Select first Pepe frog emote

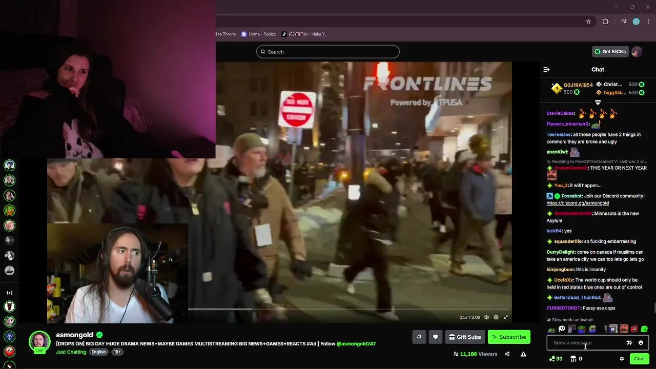click(x=551, y=330)
